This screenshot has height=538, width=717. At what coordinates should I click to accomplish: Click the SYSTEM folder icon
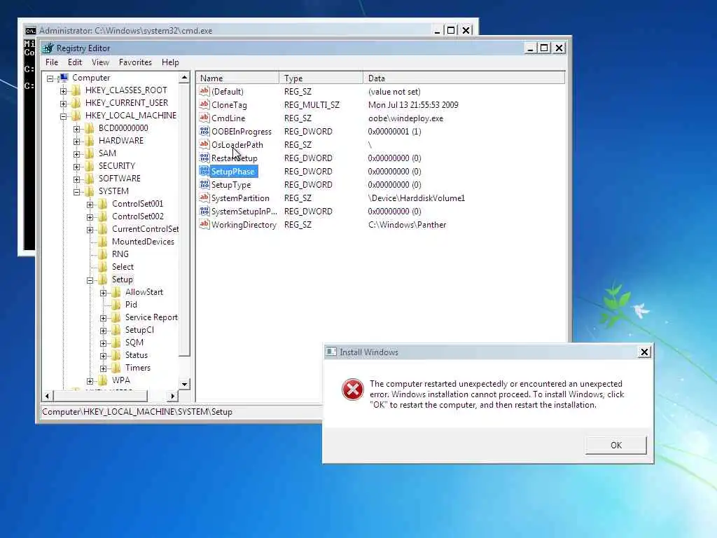click(x=90, y=191)
